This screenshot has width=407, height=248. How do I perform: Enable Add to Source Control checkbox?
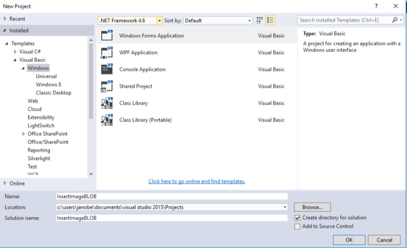point(297,226)
